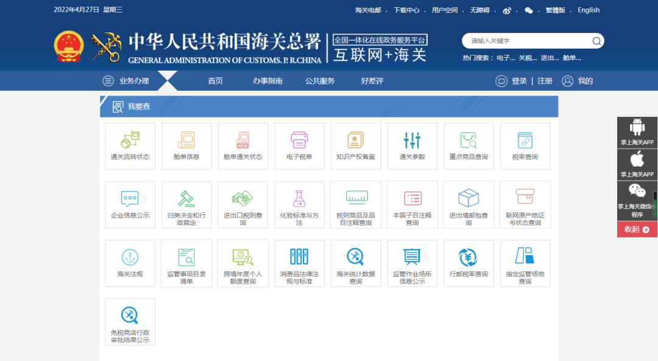The width and height of the screenshot is (658, 361).
Task: Open 税率查询 tile
Action: click(x=525, y=146)
